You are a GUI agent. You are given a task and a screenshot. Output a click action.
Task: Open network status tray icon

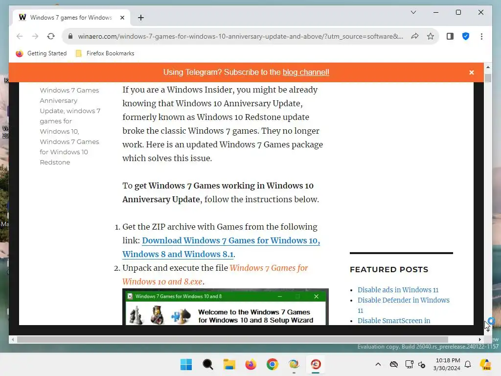point(409,364)
